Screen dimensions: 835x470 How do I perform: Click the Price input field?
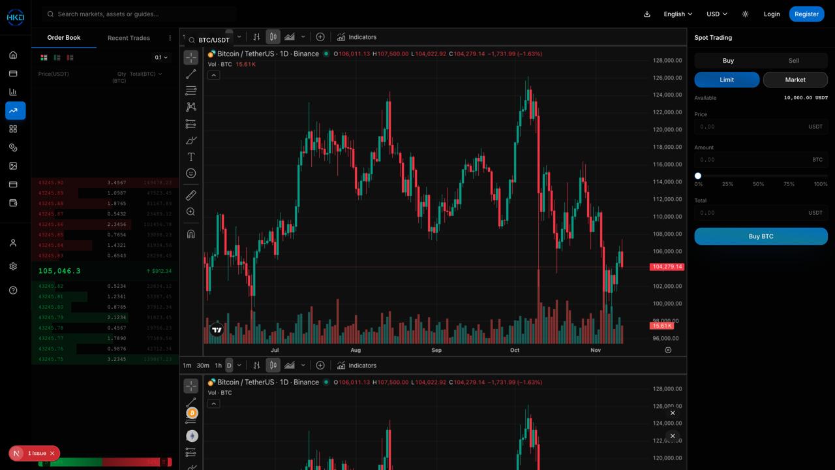click(750, 127)
